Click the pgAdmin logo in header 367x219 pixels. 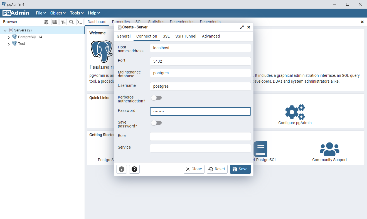pos(16,13)
